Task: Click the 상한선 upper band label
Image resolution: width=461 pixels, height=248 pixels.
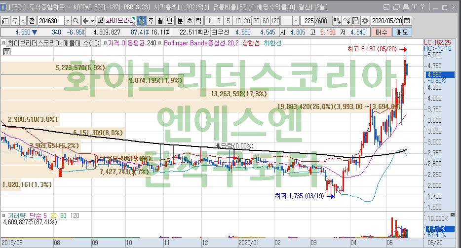Action: coord(251,43)
